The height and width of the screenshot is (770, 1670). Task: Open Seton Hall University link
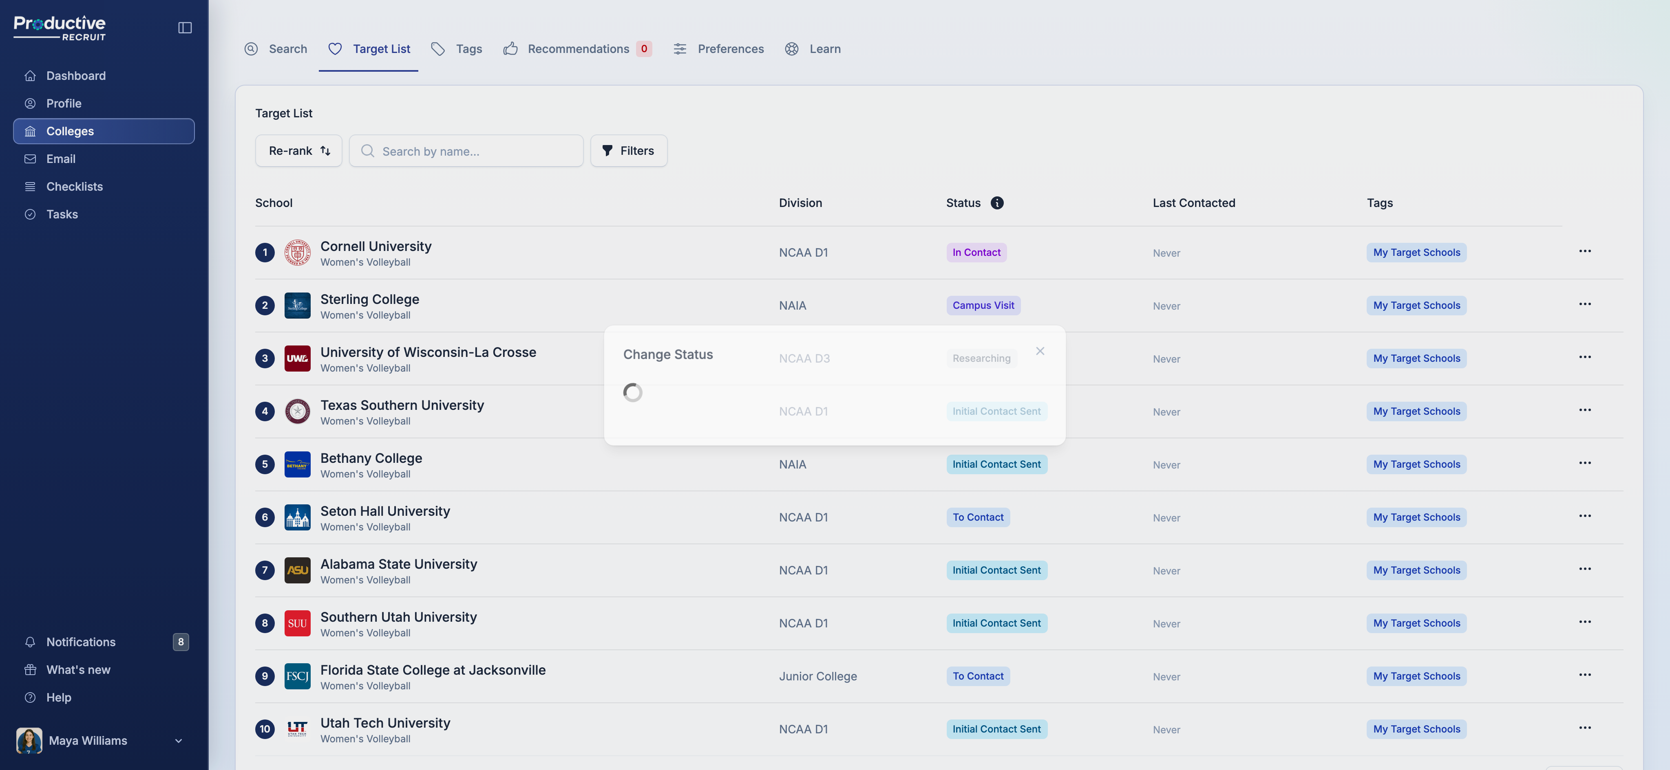pos(385,511)
